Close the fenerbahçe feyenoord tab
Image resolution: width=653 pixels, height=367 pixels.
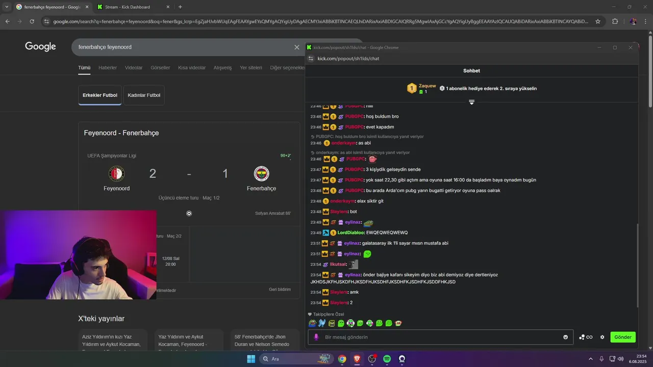[x=87, y=7]
